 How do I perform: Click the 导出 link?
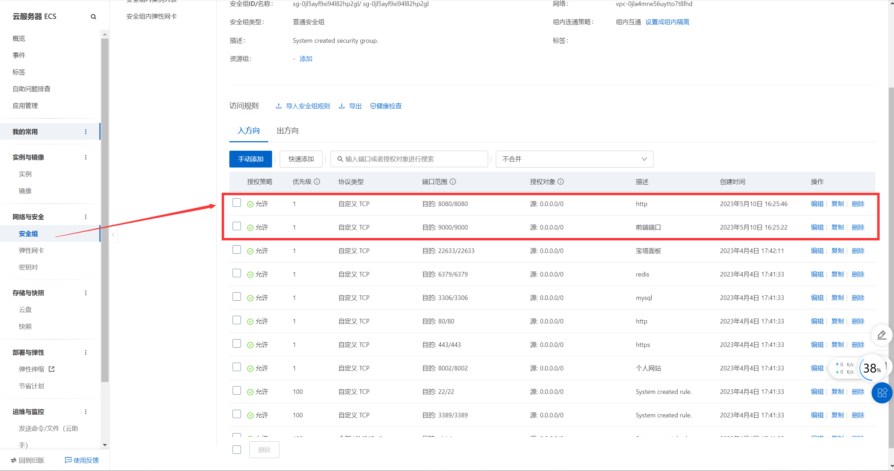click(351, 106)
